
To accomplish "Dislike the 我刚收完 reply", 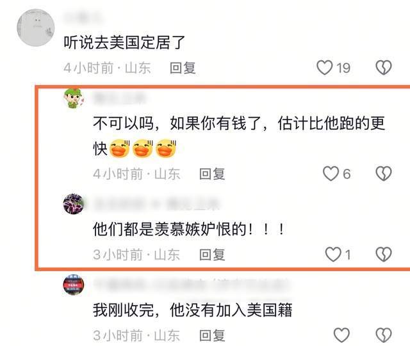I will [x=384, y=335].
